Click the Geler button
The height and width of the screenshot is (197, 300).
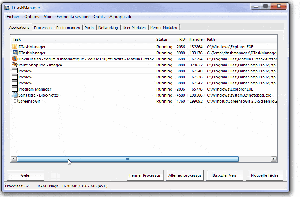[x=26, y=175]
